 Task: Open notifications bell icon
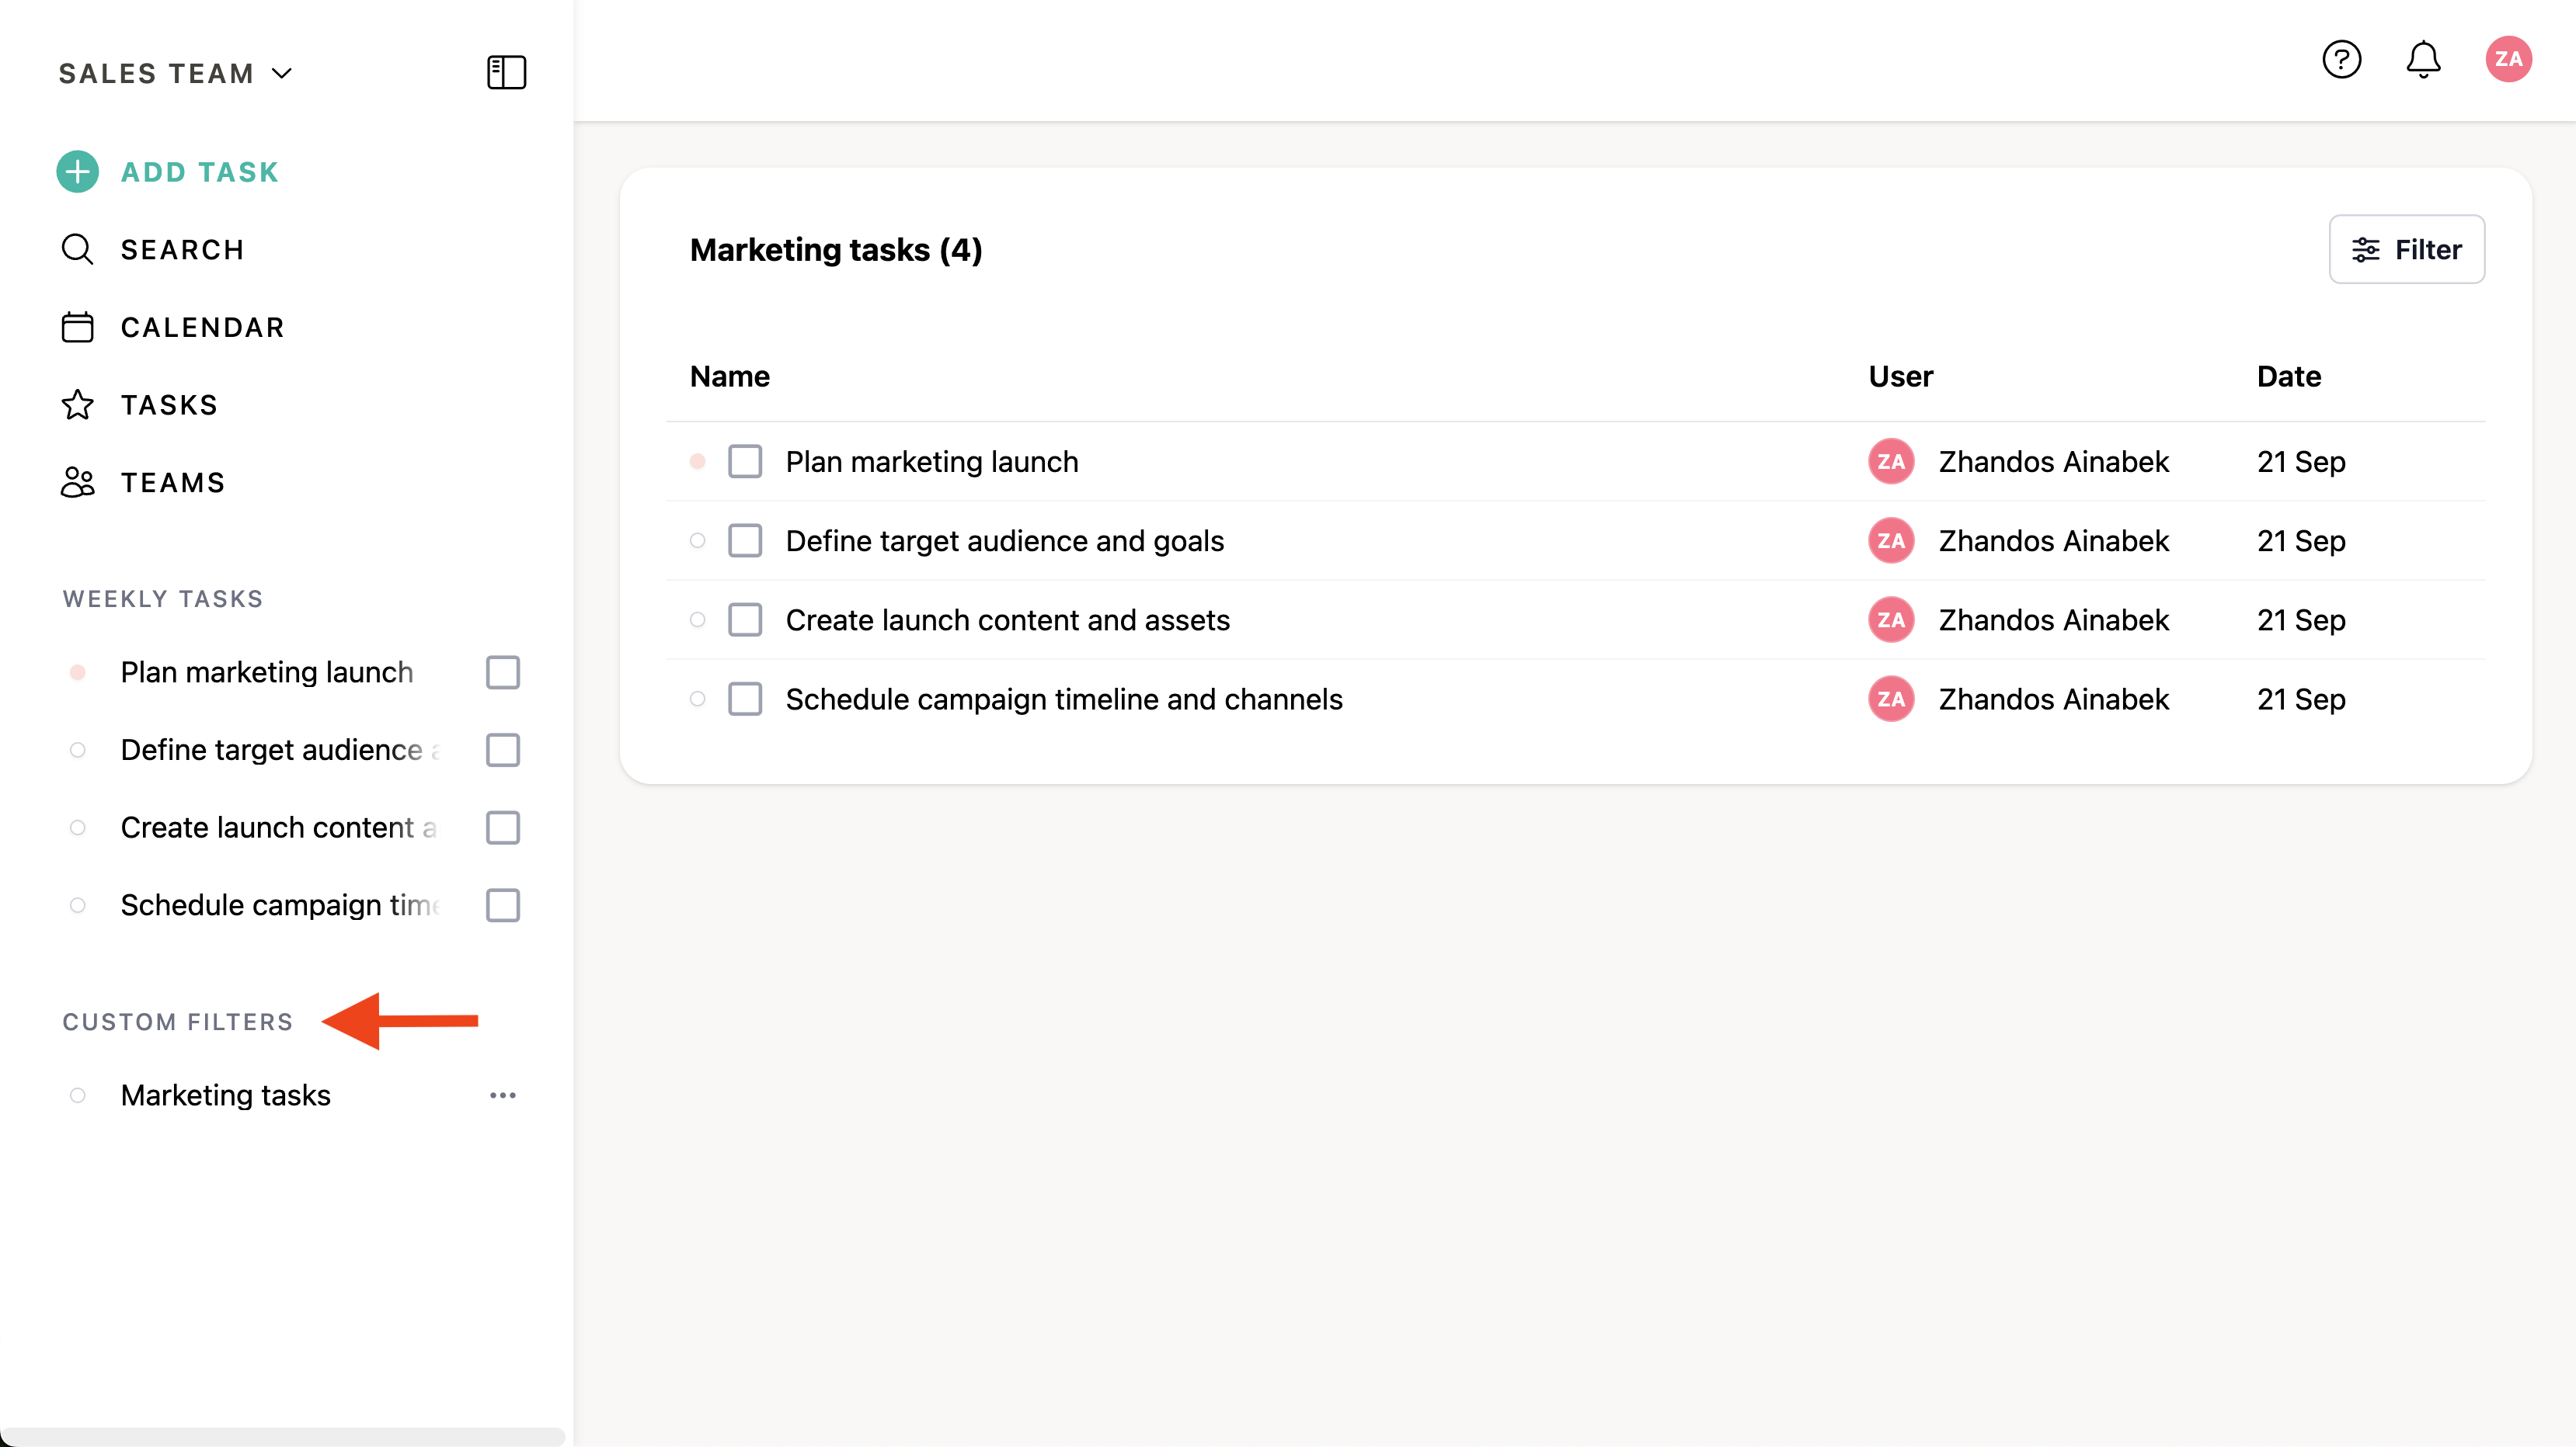pyautogui.click(x=2422, y=60)
